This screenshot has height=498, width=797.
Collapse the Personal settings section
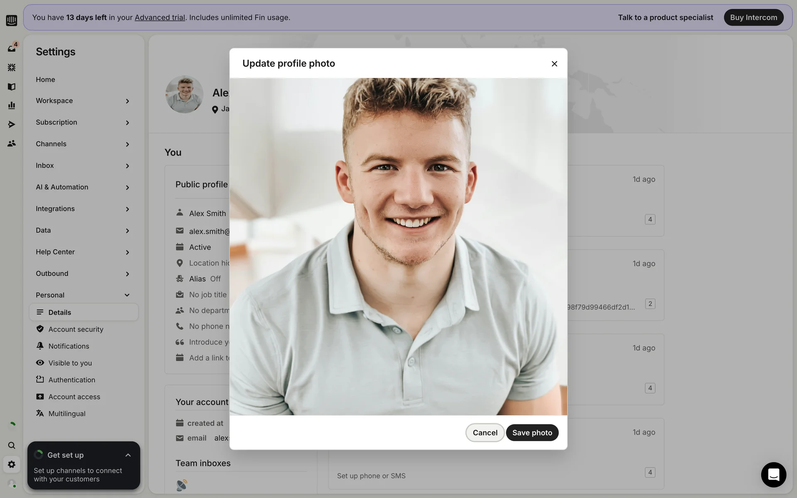83,295
